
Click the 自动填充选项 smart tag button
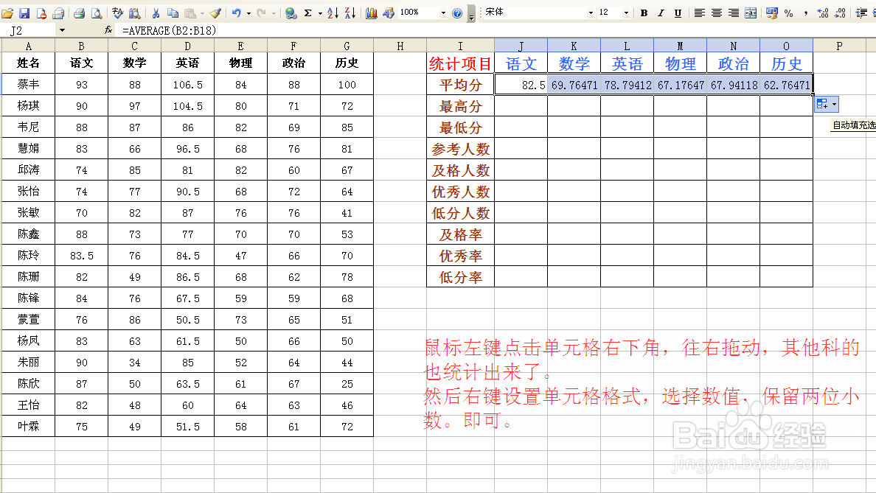826,104
